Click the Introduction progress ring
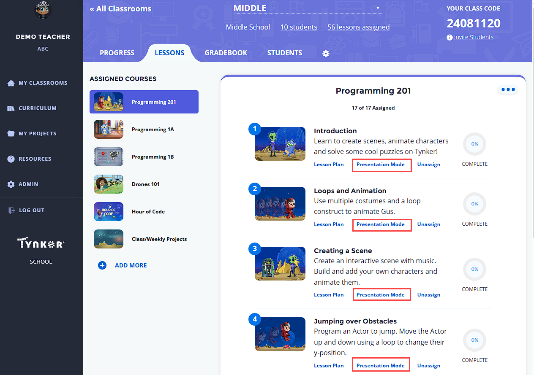Screen dimensions: 534x375 [x=475, y=144]
